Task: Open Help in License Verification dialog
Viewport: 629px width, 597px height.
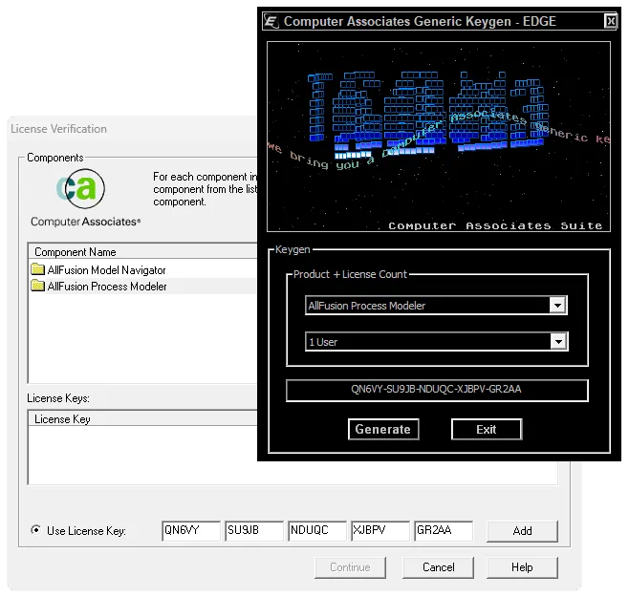Action: coord(522,567)
